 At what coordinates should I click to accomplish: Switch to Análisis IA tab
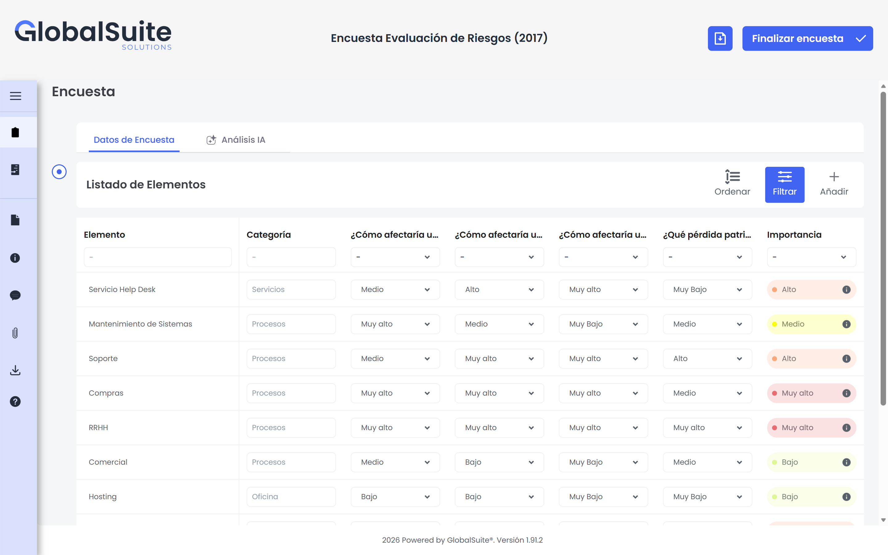point(236,140)
